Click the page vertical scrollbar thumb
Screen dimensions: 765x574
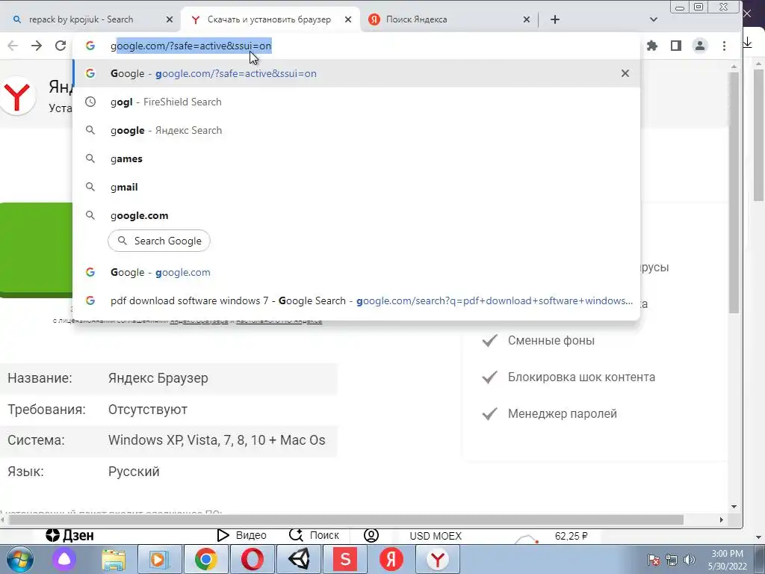tap(734, 193)
